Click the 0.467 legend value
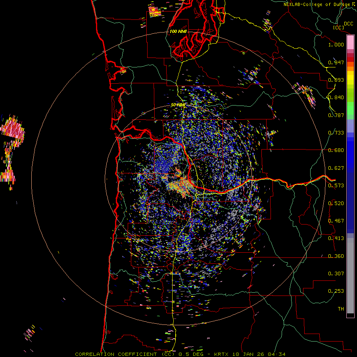 point(336,221)
